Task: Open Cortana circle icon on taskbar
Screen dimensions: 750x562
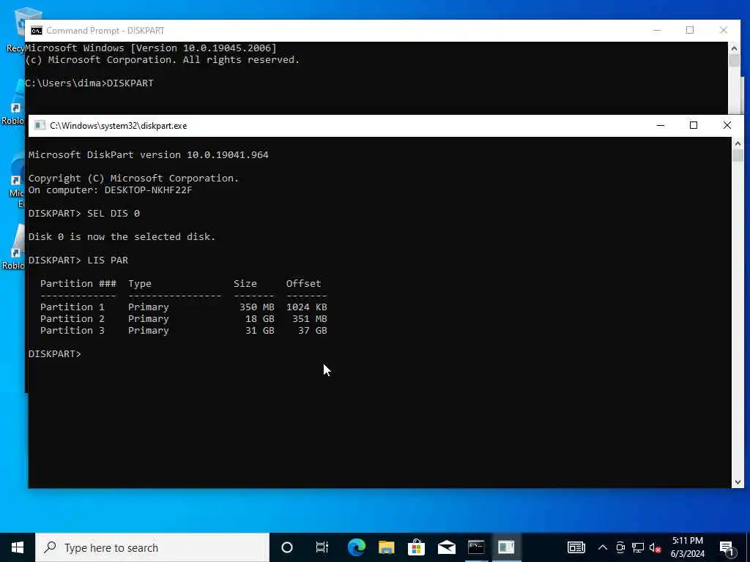Action: pyautogui.click(x=287, y=547)
